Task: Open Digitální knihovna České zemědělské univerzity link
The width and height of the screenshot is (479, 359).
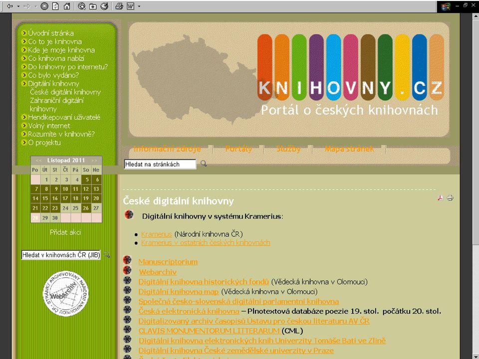Action: click(236, 350)
